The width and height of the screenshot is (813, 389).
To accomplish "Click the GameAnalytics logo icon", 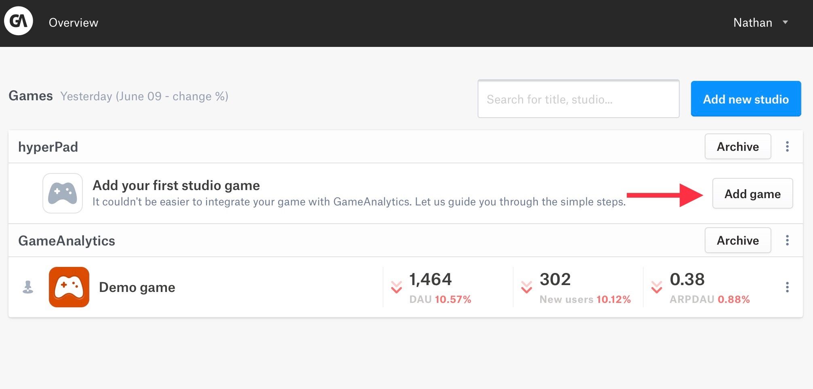I will [19, 21].
